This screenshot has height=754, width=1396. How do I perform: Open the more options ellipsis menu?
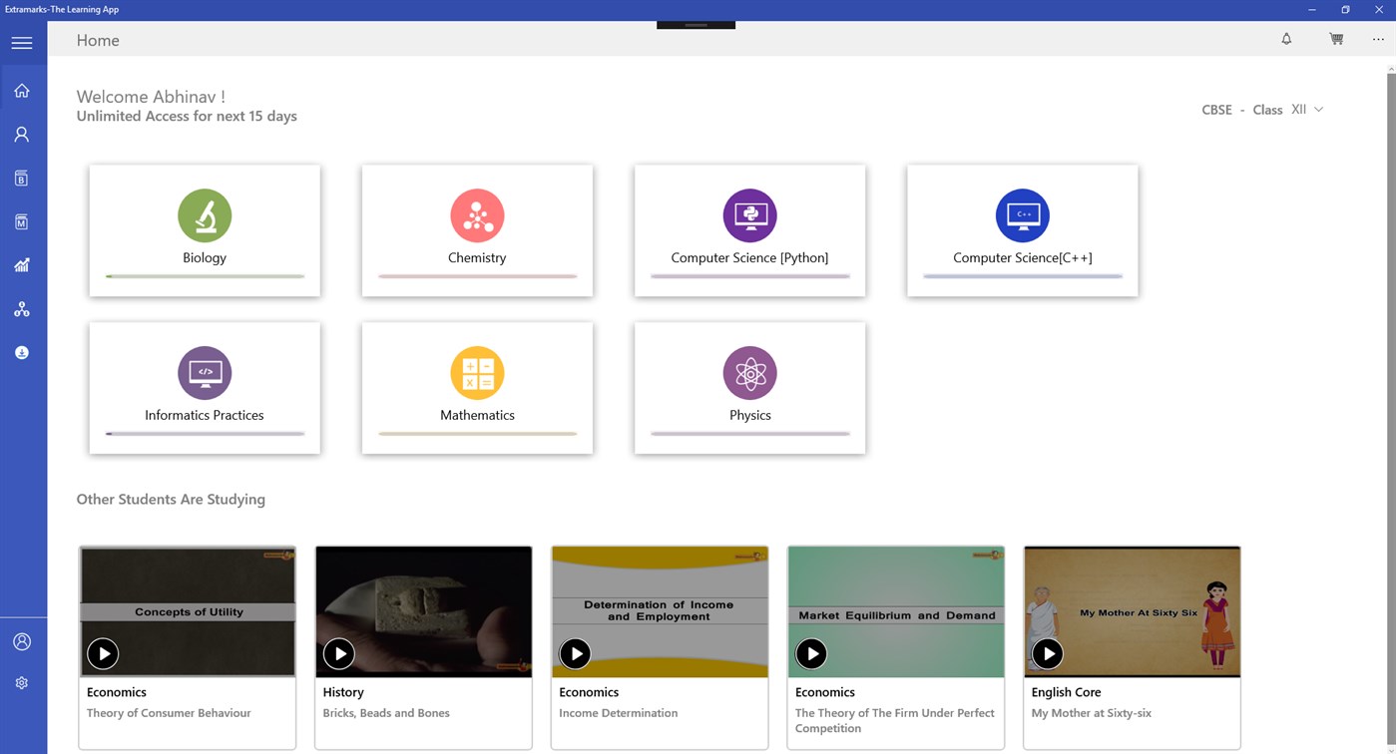point(1378,40)
